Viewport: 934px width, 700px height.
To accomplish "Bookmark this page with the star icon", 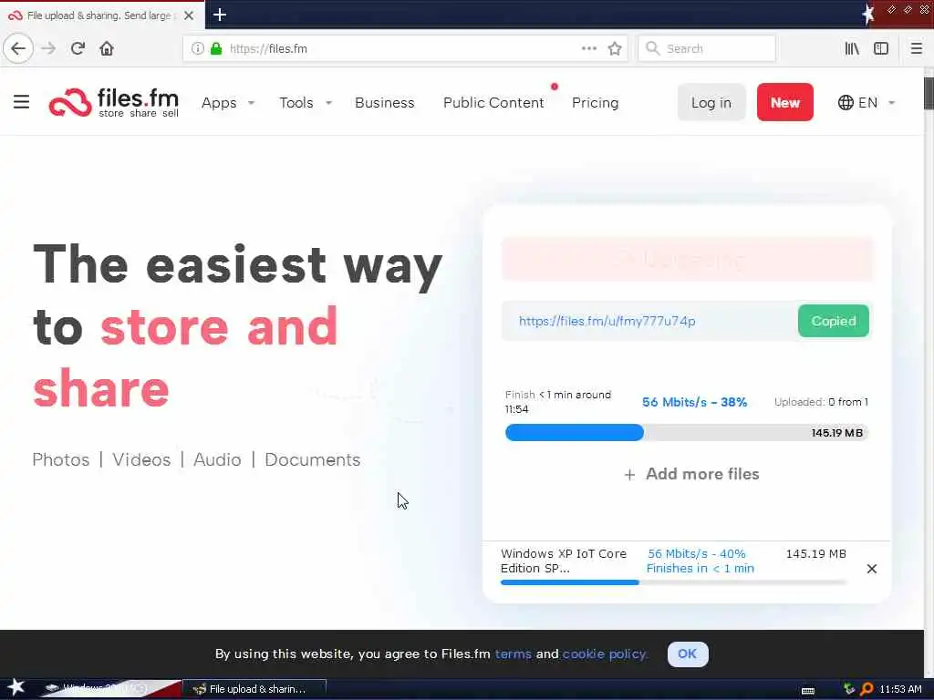I will click(615, 48).
